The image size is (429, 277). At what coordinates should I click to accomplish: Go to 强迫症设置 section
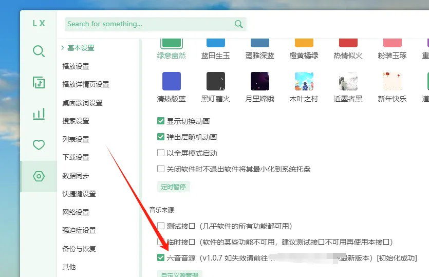click(x=79, y=230)
